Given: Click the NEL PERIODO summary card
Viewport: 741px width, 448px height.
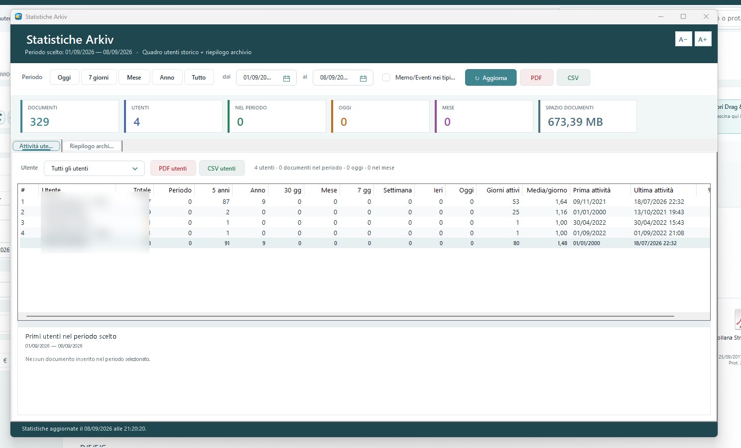Looking at the screenshot, I should (277, 116).
